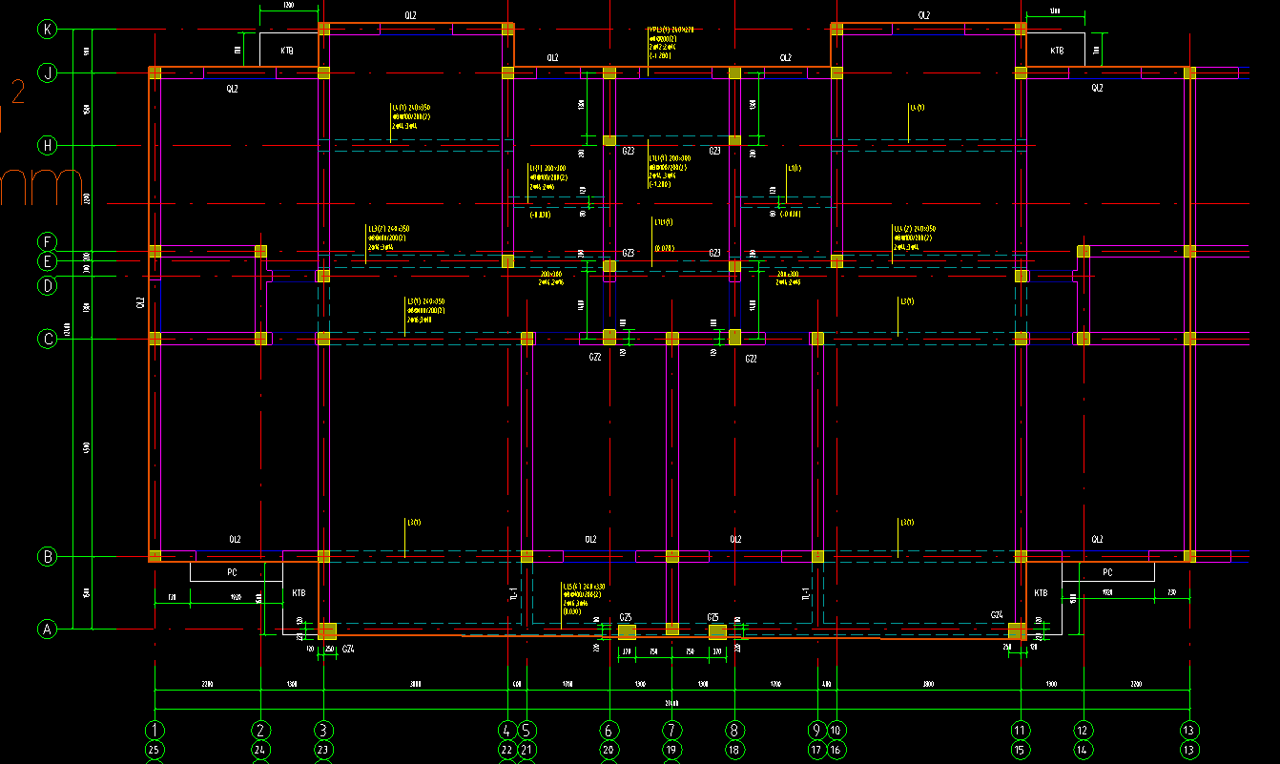Click grid bubble number 5
The width and height of the screenshot is (1280, 764).
pos(526,730)
